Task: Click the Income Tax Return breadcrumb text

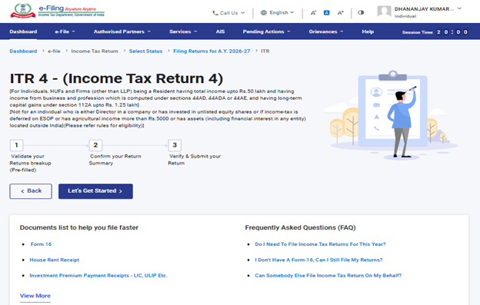Action: click(95, 51)
